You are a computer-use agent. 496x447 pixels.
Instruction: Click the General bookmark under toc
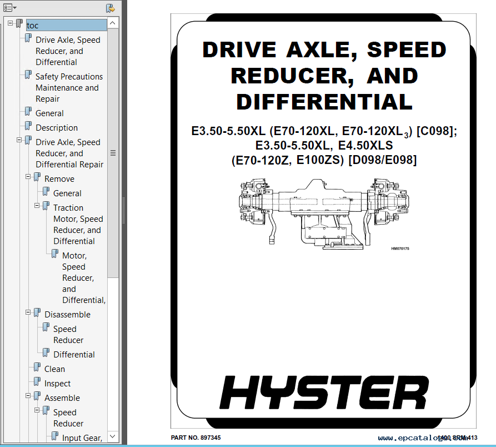pyautogui.click(x=49, y=113)
